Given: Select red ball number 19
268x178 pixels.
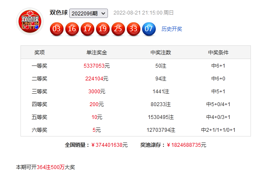Looking at the screenshot, I should pos(103,29).
